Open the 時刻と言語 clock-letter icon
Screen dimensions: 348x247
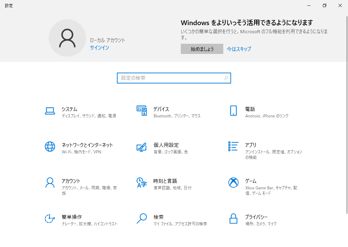point(142,183)
